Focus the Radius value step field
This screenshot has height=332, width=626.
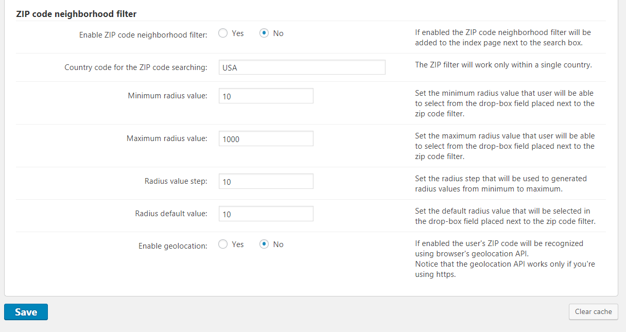266,181
